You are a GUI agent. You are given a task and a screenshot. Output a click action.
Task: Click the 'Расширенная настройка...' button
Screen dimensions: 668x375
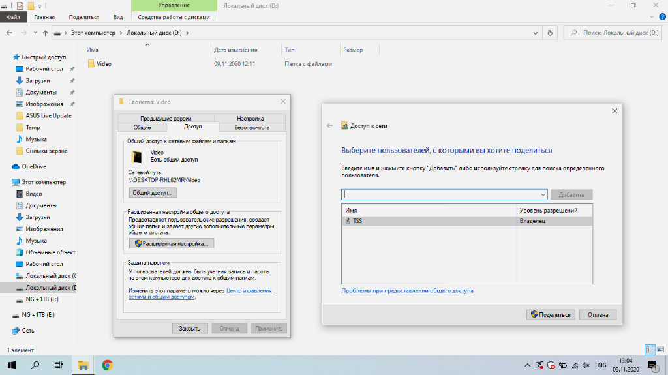(172, 243)
